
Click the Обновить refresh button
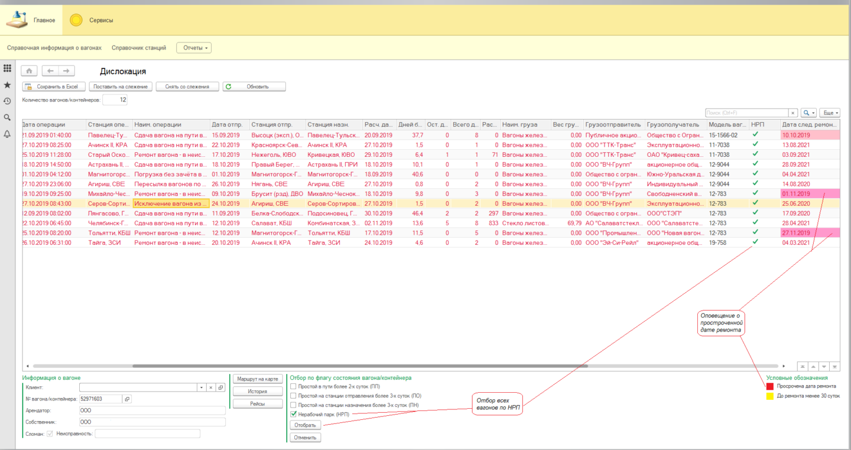254,87
